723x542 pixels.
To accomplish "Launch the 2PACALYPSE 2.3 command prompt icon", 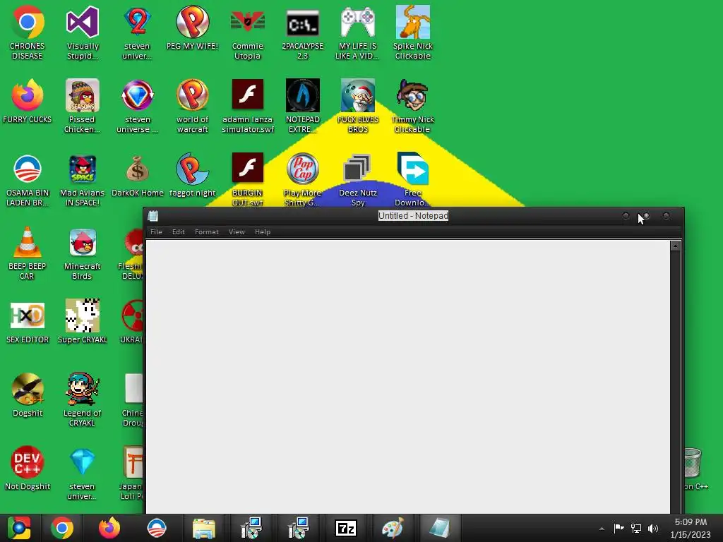I will click(302, 32).
